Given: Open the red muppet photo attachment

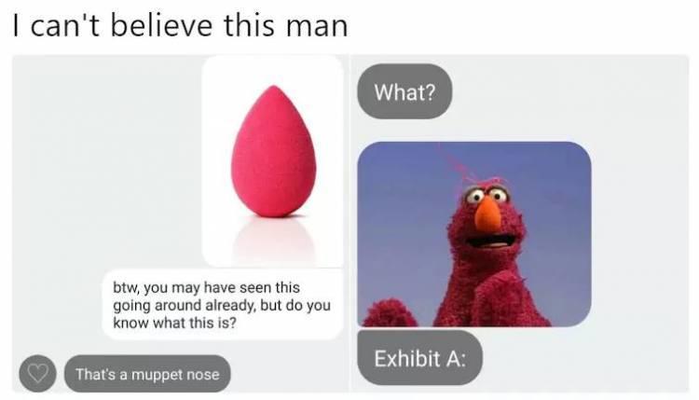Looking at the screenshot, I should click(x=474, y=234).
